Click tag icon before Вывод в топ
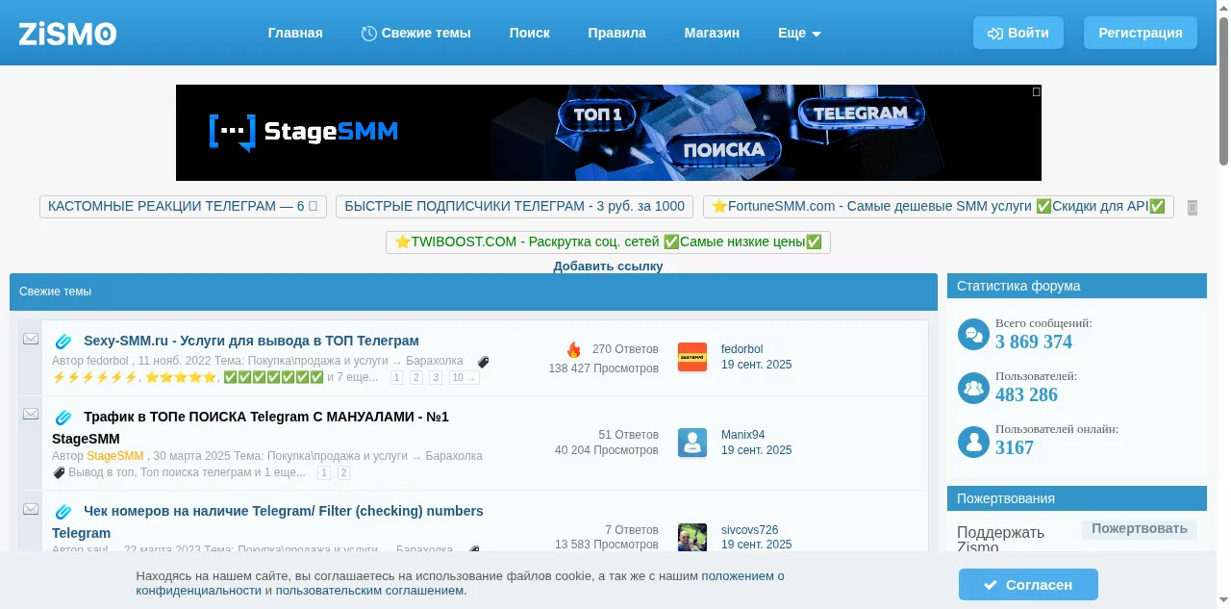Screen dimensions: 1231x609 pos(59,473)
